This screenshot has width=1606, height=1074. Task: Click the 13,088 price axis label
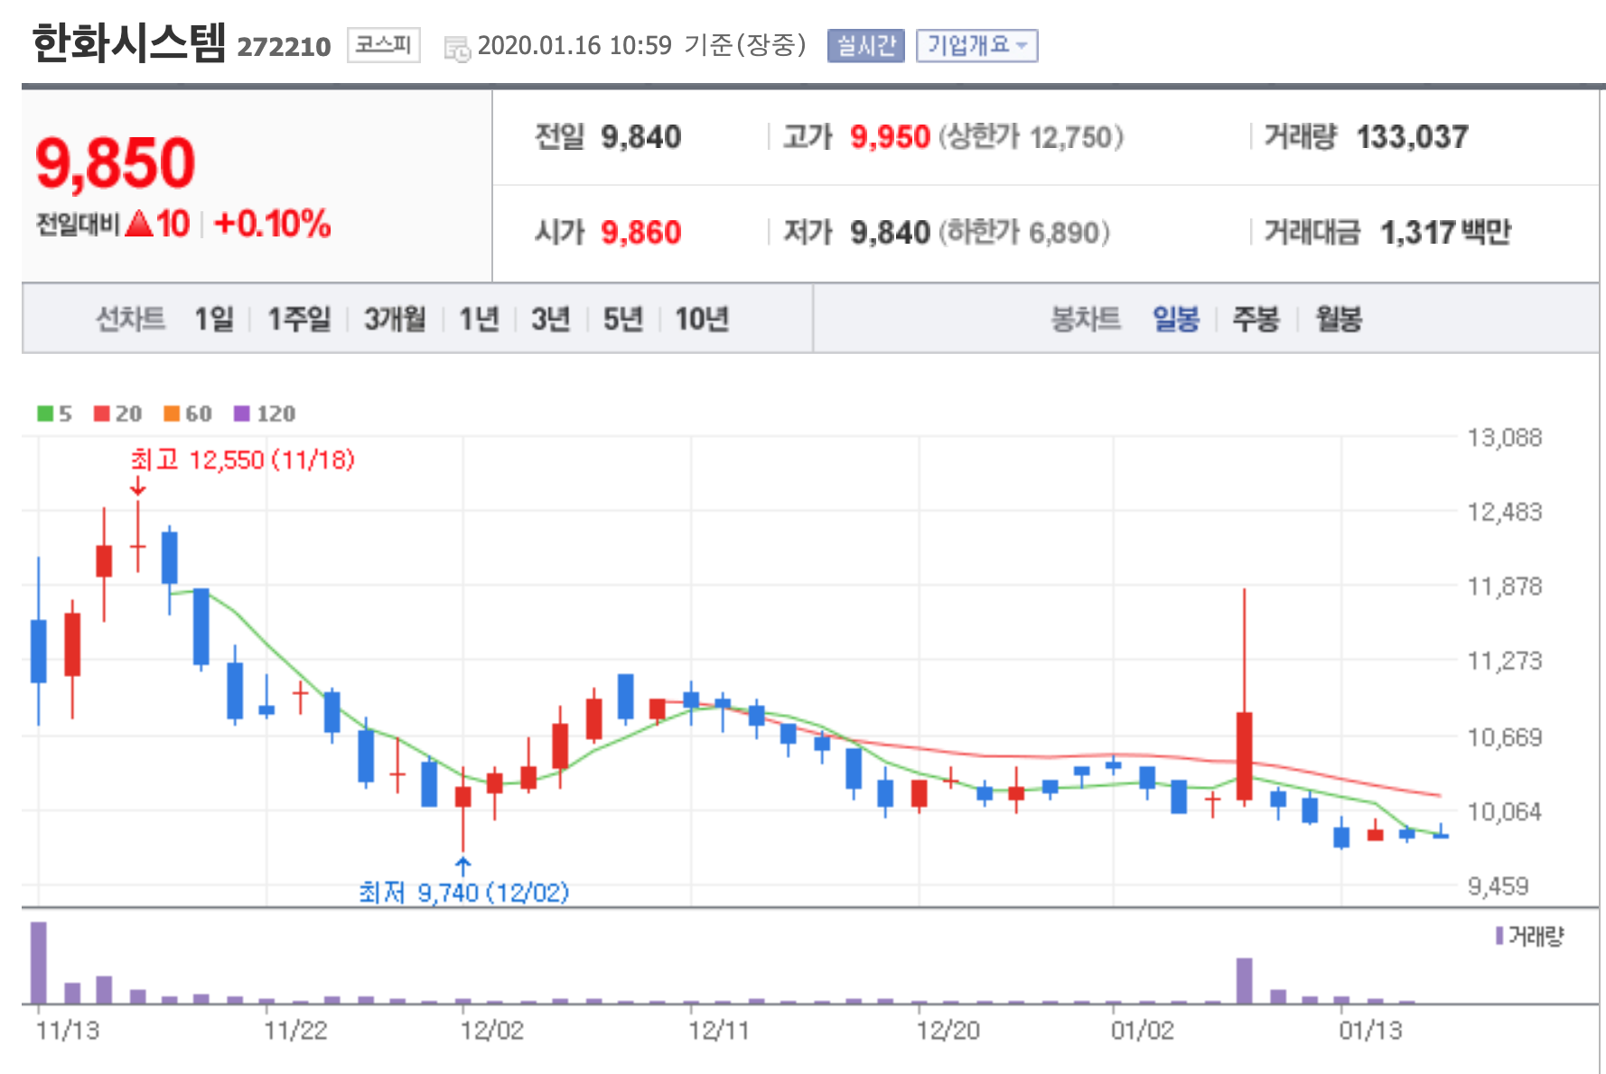click(x=1504, y=438)
